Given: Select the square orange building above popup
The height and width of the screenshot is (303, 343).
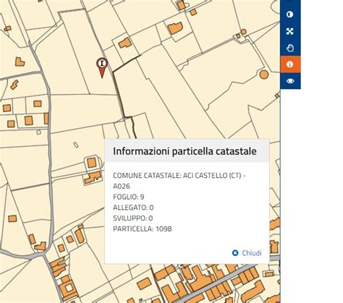Looking at the screenshot, I should 92,163.
